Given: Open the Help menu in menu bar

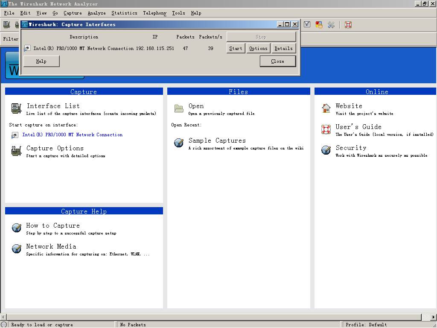Looking at the screenshot, I should [x=196, y=13].
